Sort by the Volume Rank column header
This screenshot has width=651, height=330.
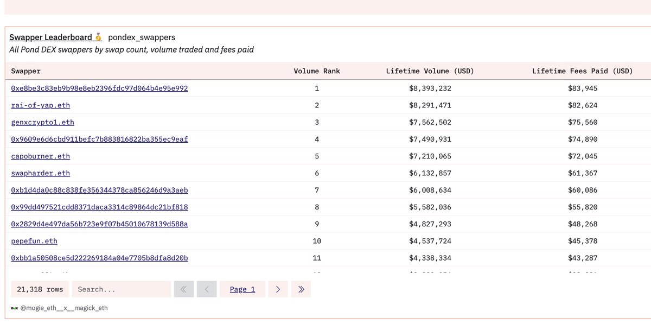click(317, 71)
